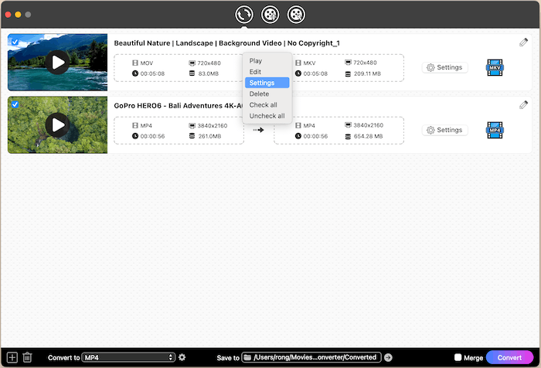Click the add file plus icon
Viewport: 541px width, 368px height.
tap(12, 357)
